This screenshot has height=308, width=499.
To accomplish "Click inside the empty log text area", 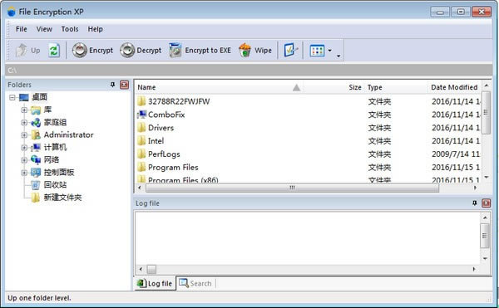I will pos(308,237).
